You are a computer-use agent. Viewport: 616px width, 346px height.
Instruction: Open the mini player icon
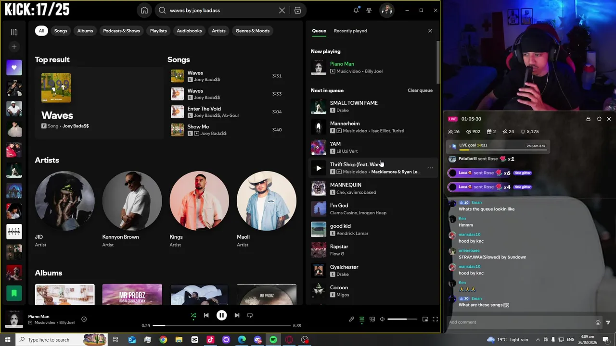pyautogui.click(x=425, y=319)
